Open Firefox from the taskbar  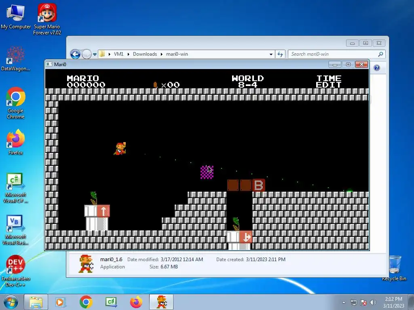click(136, 302)
